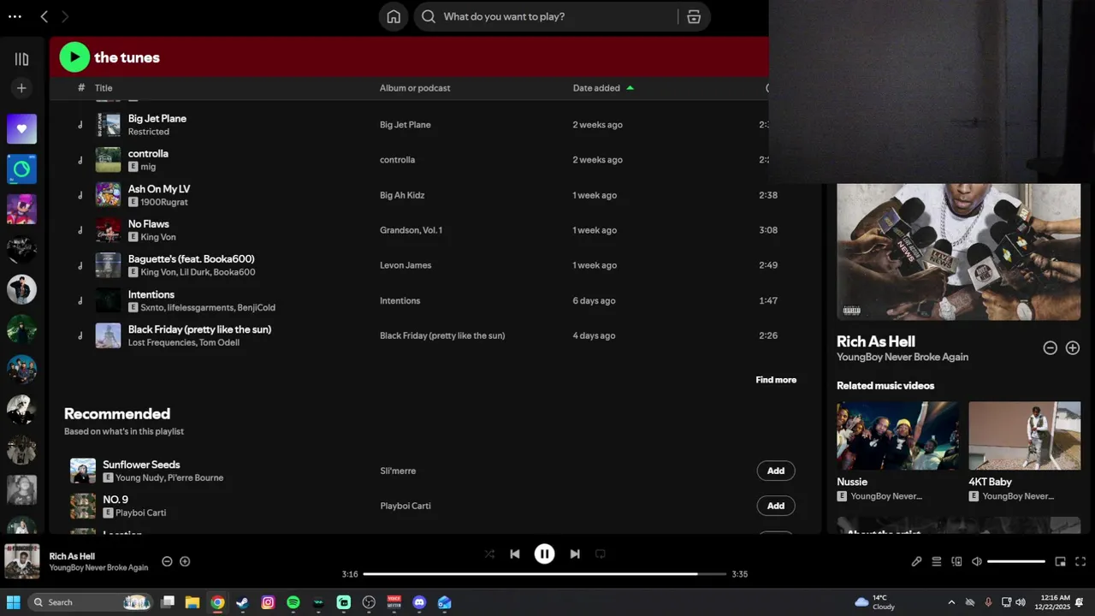Image resolution: width=1095 pixels, height=616 pixels.
Task: Pause the current song
Action: point(544,554)
